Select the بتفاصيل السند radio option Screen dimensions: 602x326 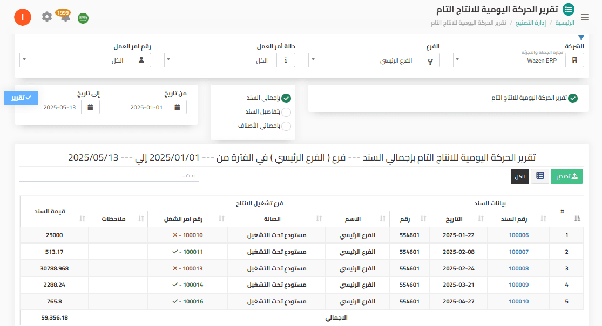pos(287,112)
